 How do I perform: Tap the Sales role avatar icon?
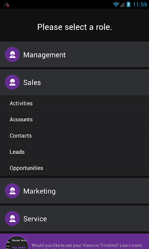tap(12, 82)
